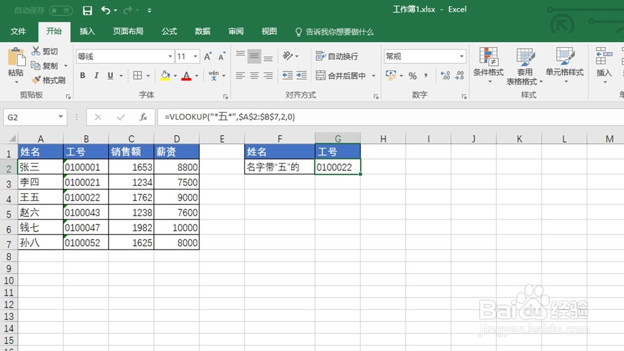Open the 文件 menu
This screenshot has height=351, width=624.
[x=18, y=31]
